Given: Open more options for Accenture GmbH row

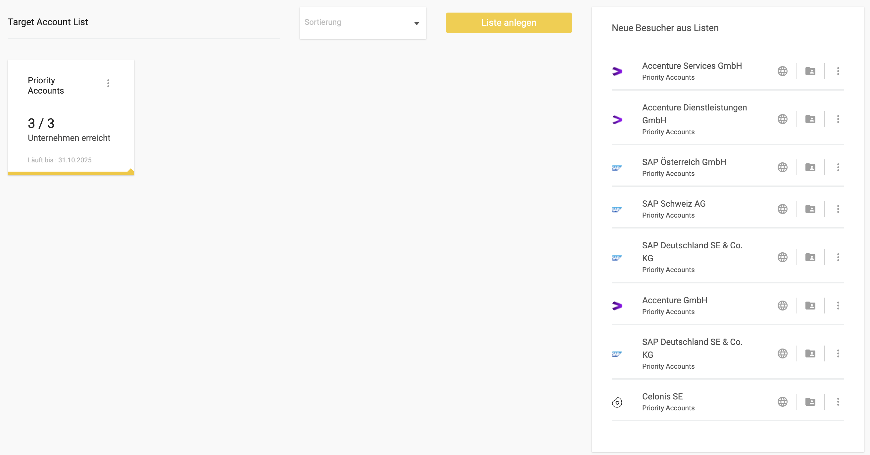Looking at the screenshot, I should (838, 306).
